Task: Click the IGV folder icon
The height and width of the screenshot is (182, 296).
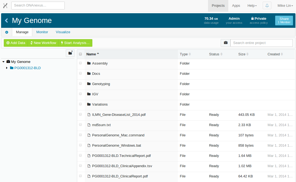Action: (x=89, y=94)
